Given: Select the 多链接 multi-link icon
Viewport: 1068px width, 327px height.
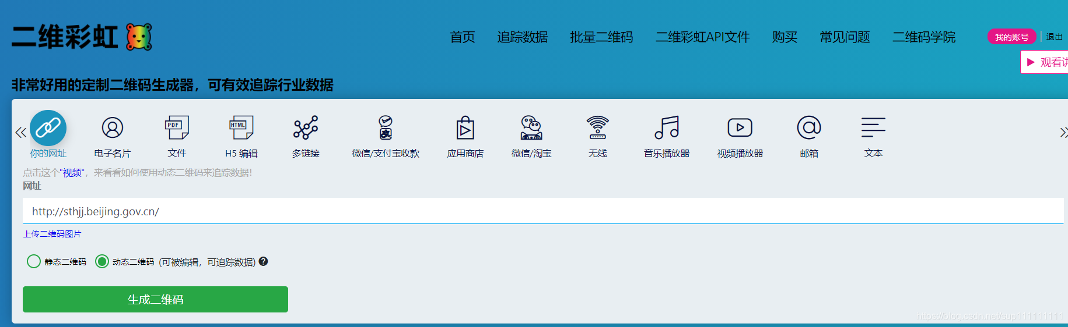Looking at the screenshot, I should click(x=306, y=127).
